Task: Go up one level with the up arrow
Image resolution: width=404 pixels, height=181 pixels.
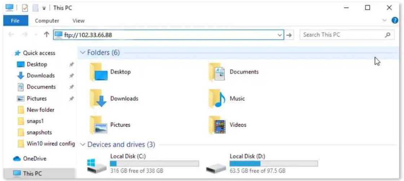Action: 47,35
